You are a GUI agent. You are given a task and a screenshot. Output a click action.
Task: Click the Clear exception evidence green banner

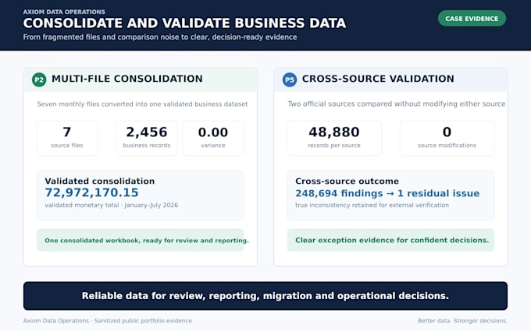click(x=390, y=240)
